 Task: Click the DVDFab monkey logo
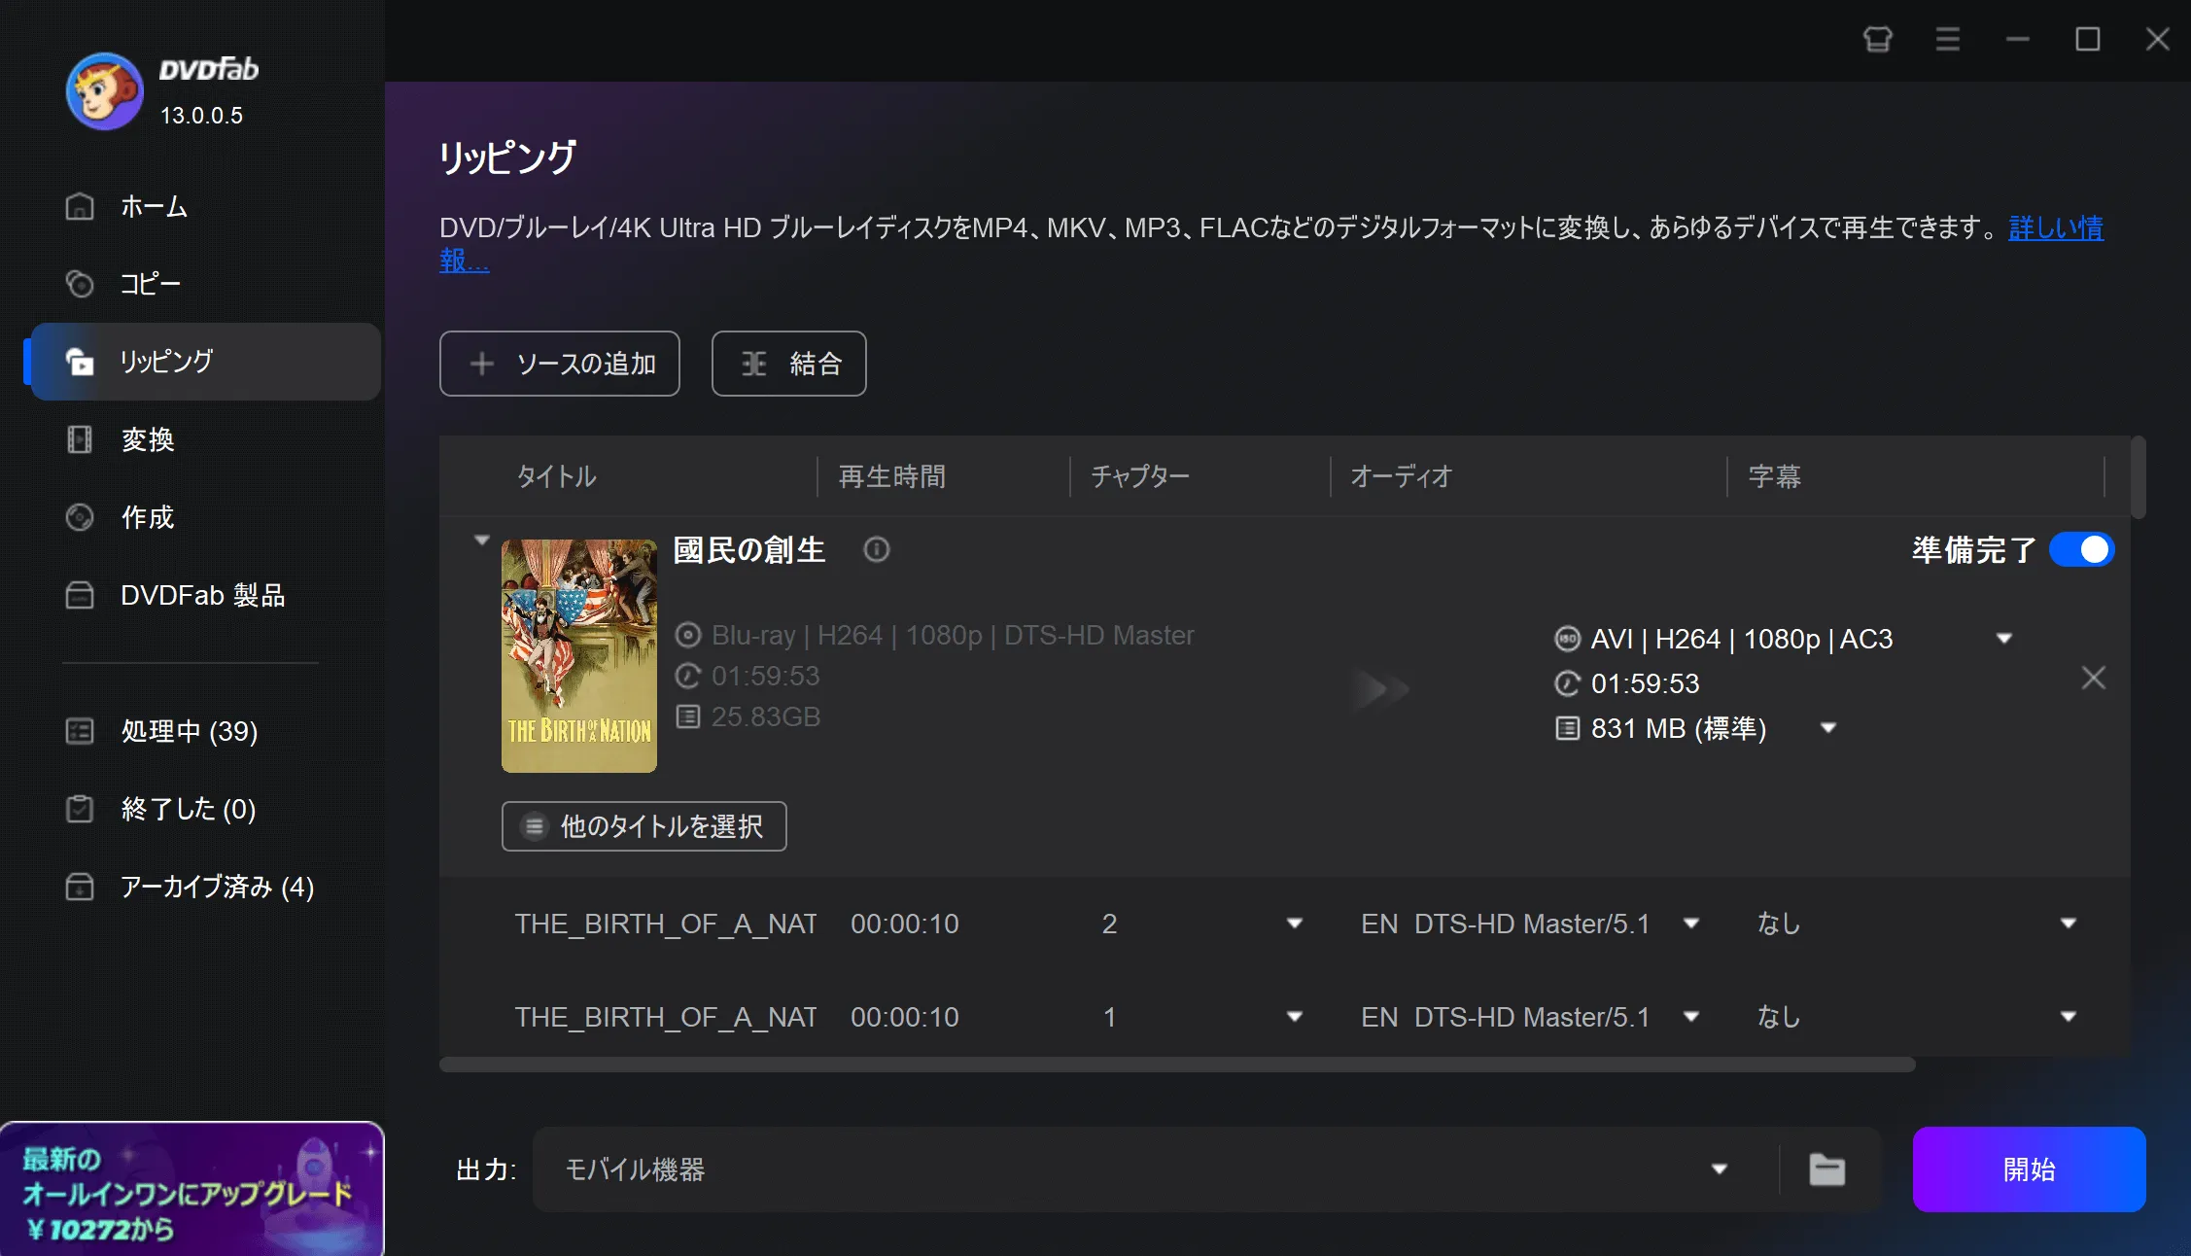click(x=104, y=92)
